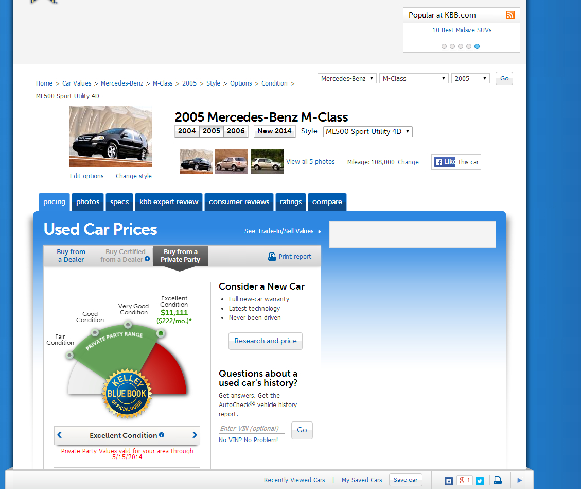Viewport: 581px width, 489px height.
Task: Click the RSS feed icon
Action: pyautogui.click(x=510, y=15)
